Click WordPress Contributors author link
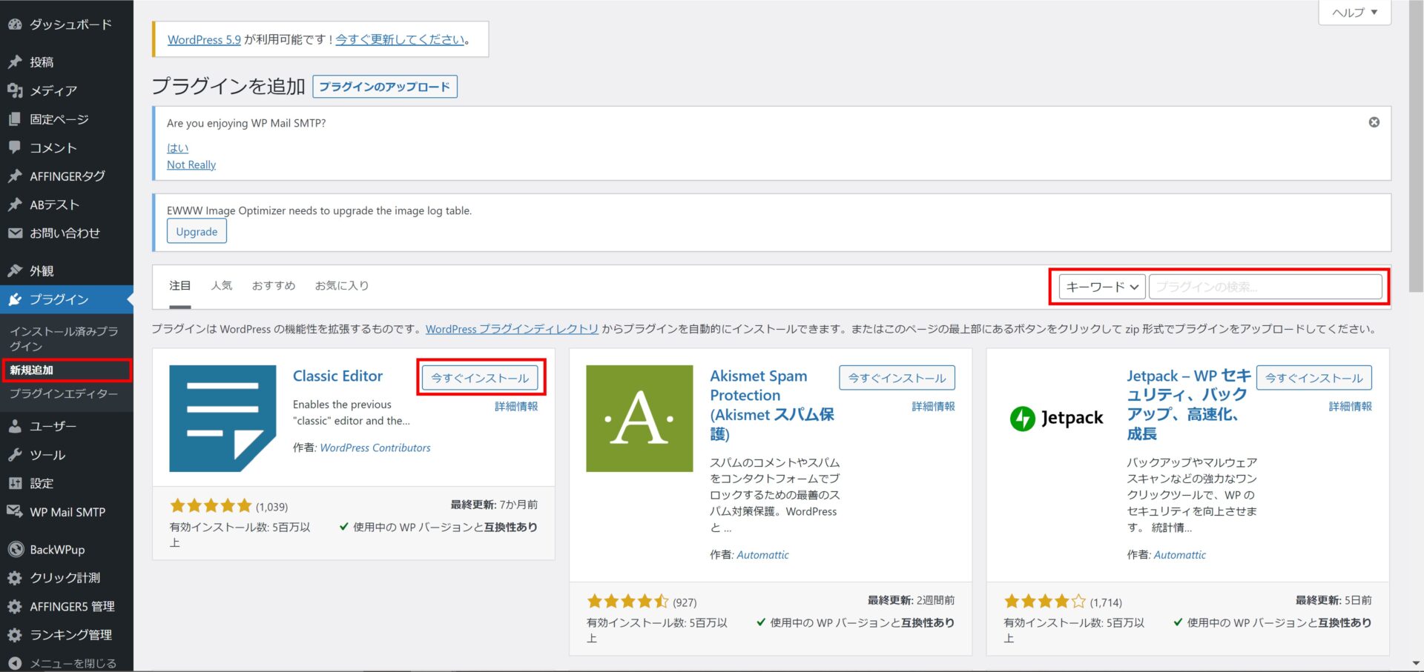 [375, 448]
